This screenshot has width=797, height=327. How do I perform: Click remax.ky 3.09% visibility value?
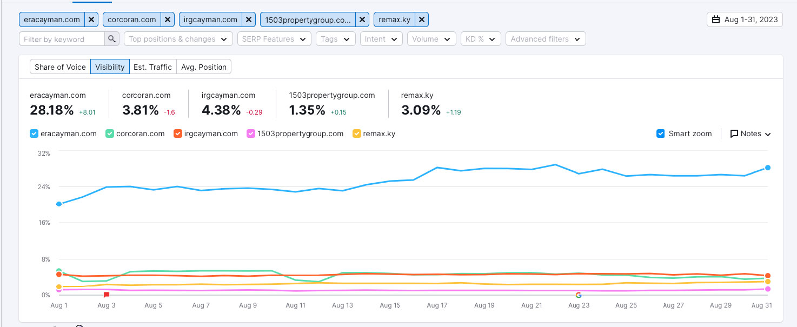421,110
